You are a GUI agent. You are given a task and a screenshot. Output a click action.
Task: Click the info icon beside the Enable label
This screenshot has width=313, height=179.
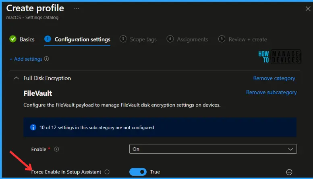tap(56, 149)
